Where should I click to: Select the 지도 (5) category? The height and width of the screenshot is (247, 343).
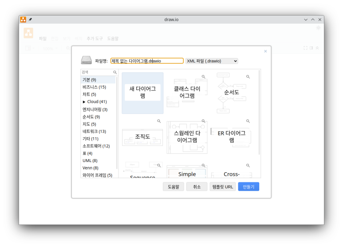(98, 124)
